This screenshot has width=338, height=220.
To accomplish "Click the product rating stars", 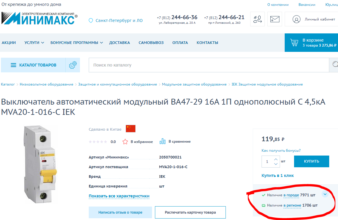I will (98, 142).
